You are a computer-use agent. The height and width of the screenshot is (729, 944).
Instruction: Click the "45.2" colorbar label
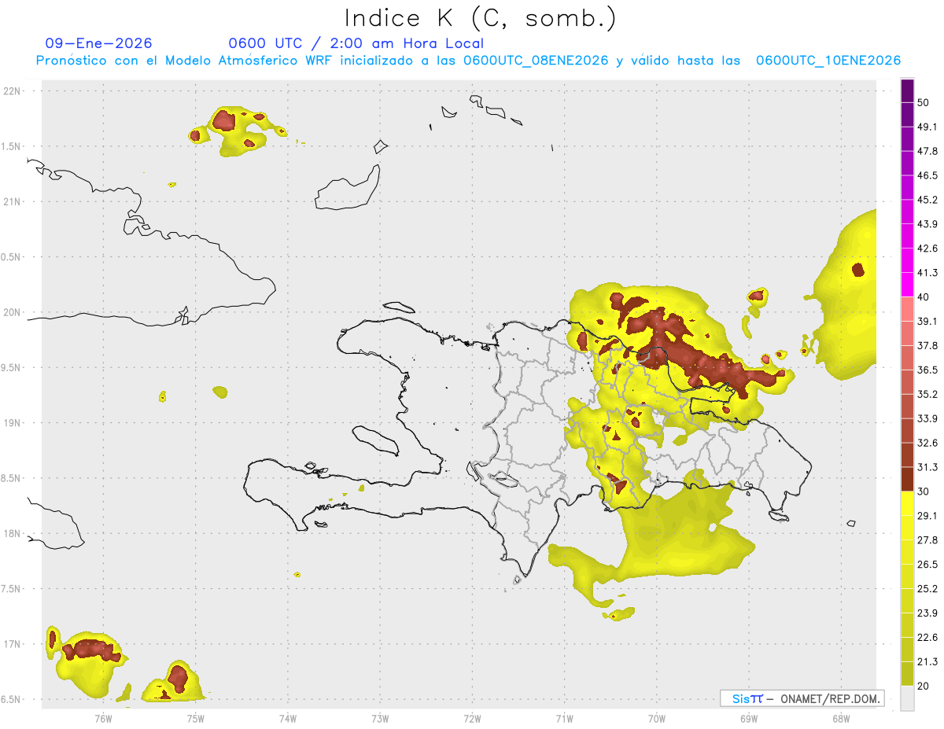[927, 200]
